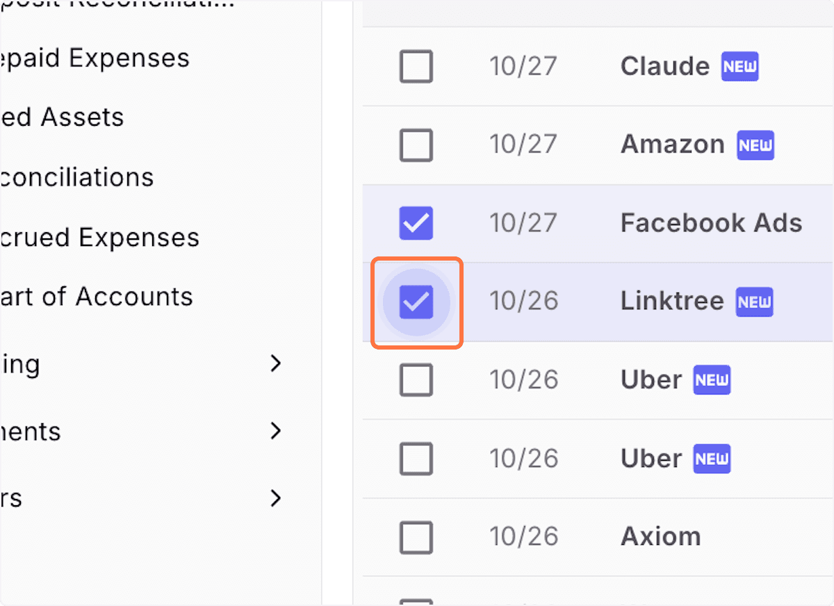Open Chart of Accounts in the sidebar

coord(97,297)
